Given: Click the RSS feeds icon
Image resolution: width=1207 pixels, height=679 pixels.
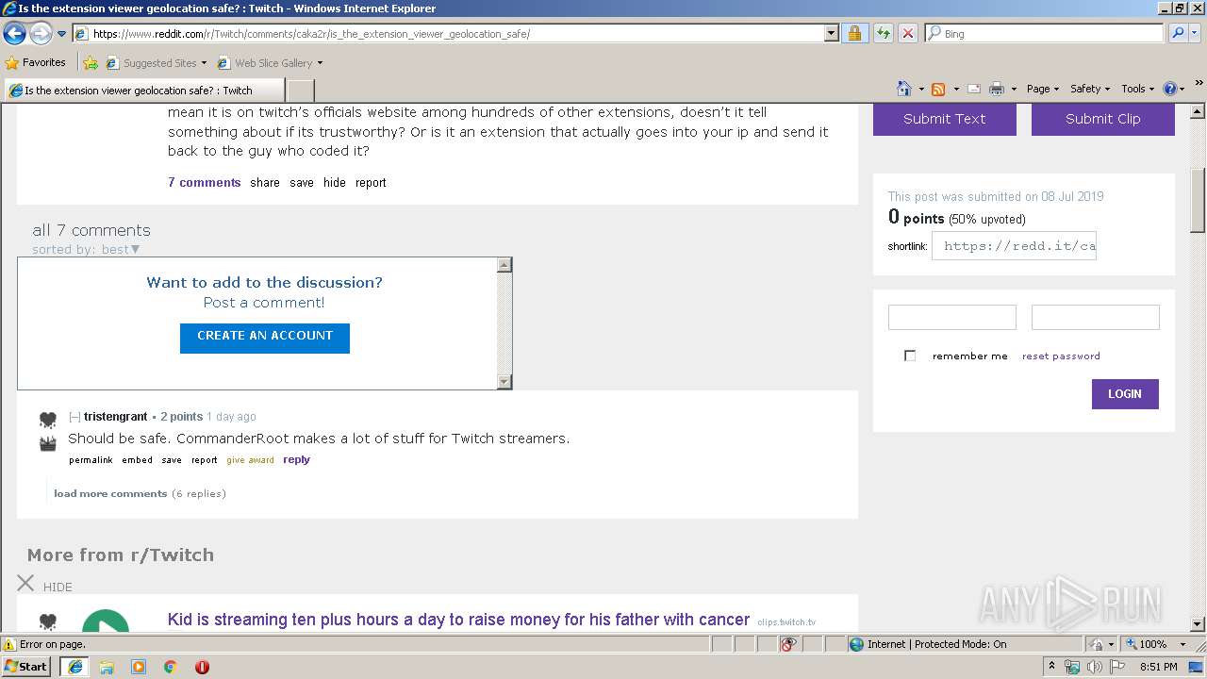Looking at the screenshot, I should [938, 89].
